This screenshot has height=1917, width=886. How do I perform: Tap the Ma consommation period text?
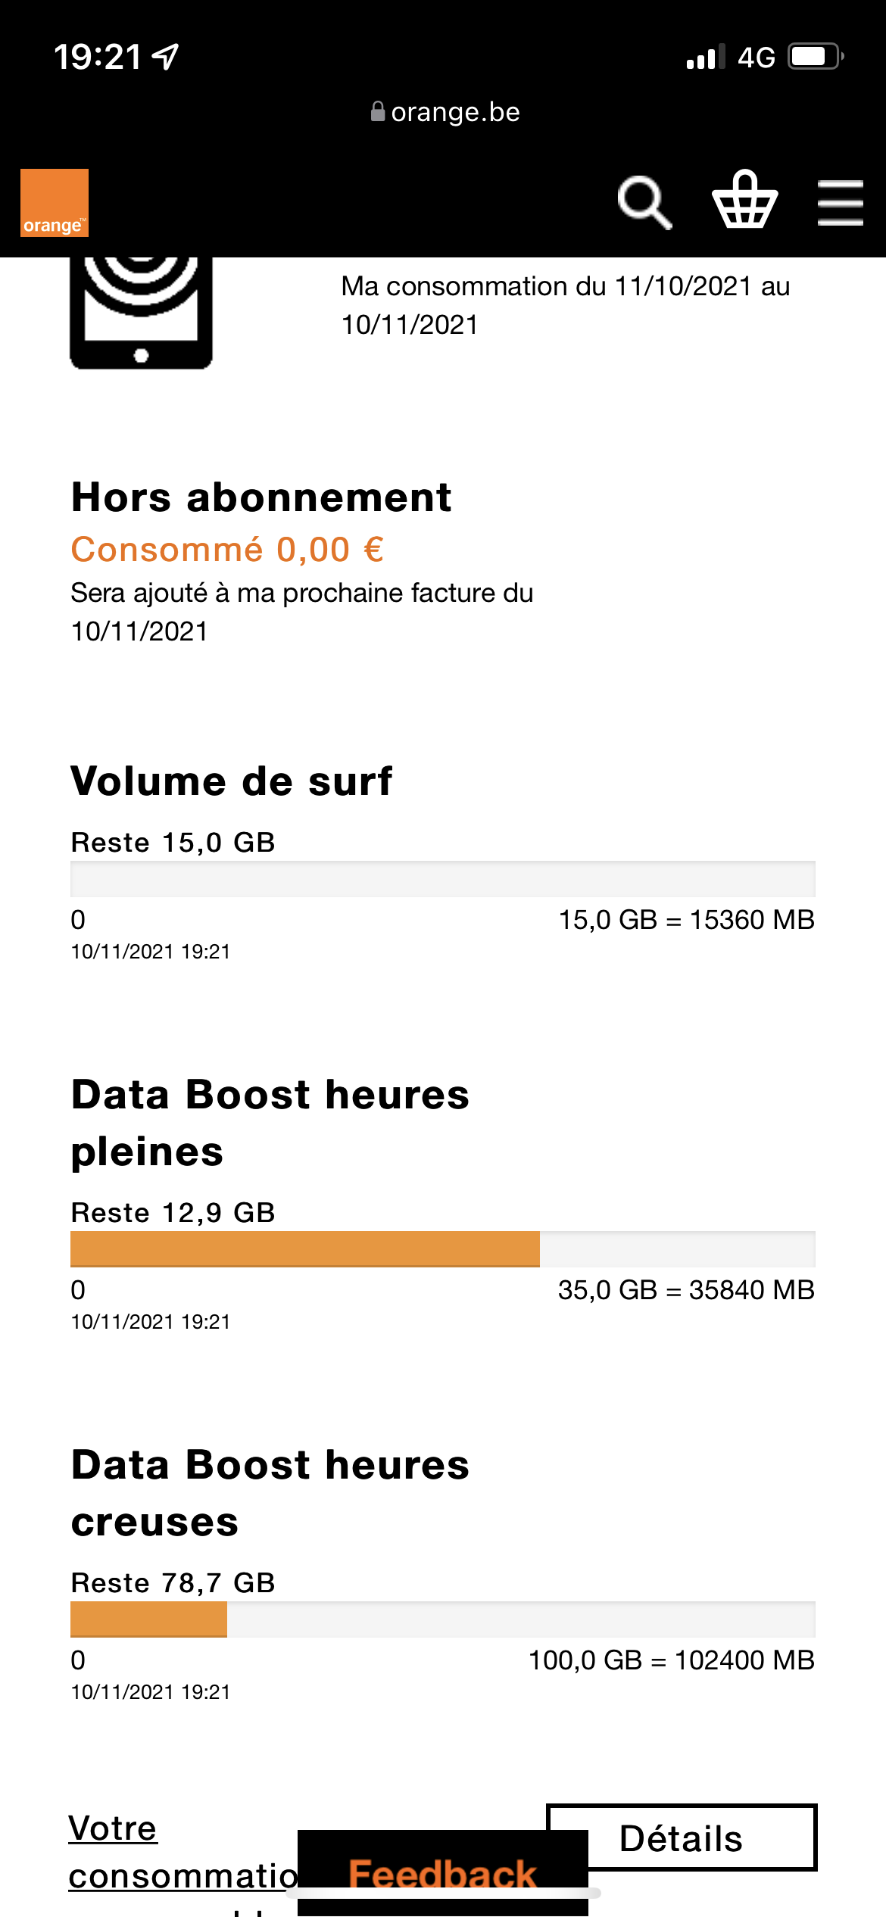pos(565,305)
